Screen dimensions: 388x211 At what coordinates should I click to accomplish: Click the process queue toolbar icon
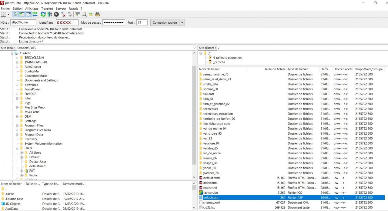point(50,14)
